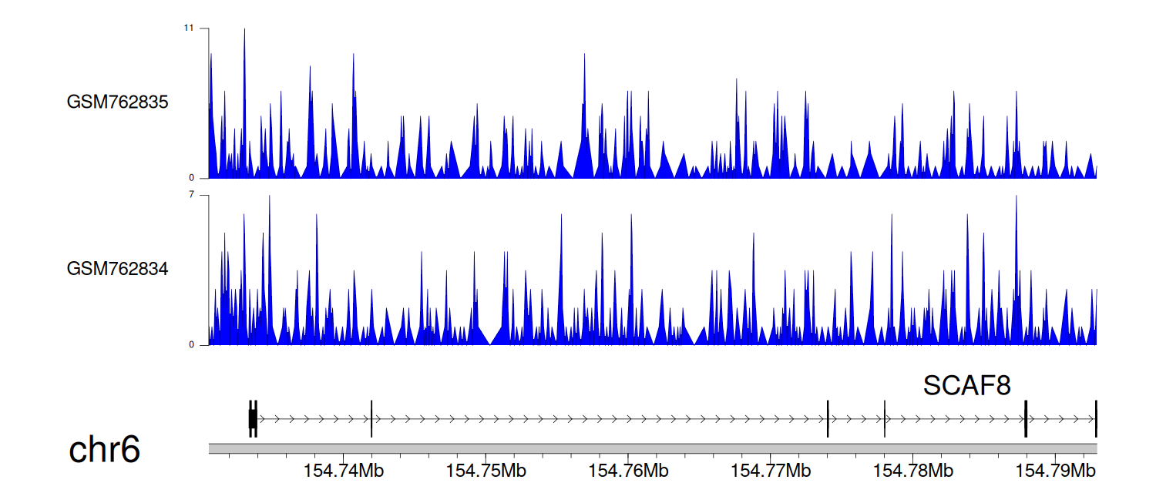Click the zero baseline label of GSM762835
The height and width of the screenshot is (493, 1156).
191,178
